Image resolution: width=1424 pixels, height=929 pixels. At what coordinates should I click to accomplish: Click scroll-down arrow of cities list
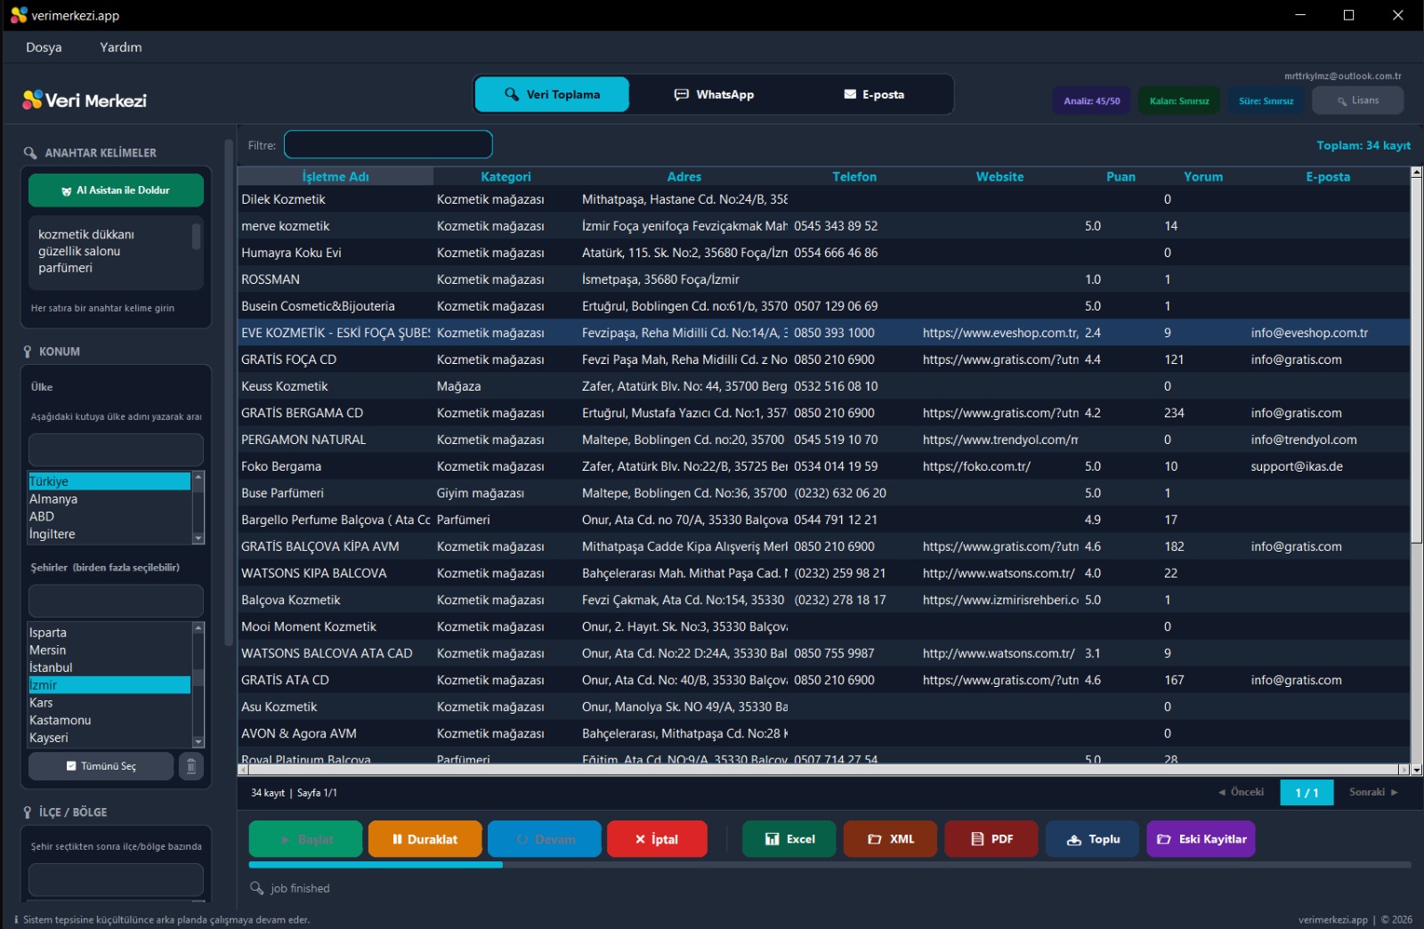[x=198, y=742]
